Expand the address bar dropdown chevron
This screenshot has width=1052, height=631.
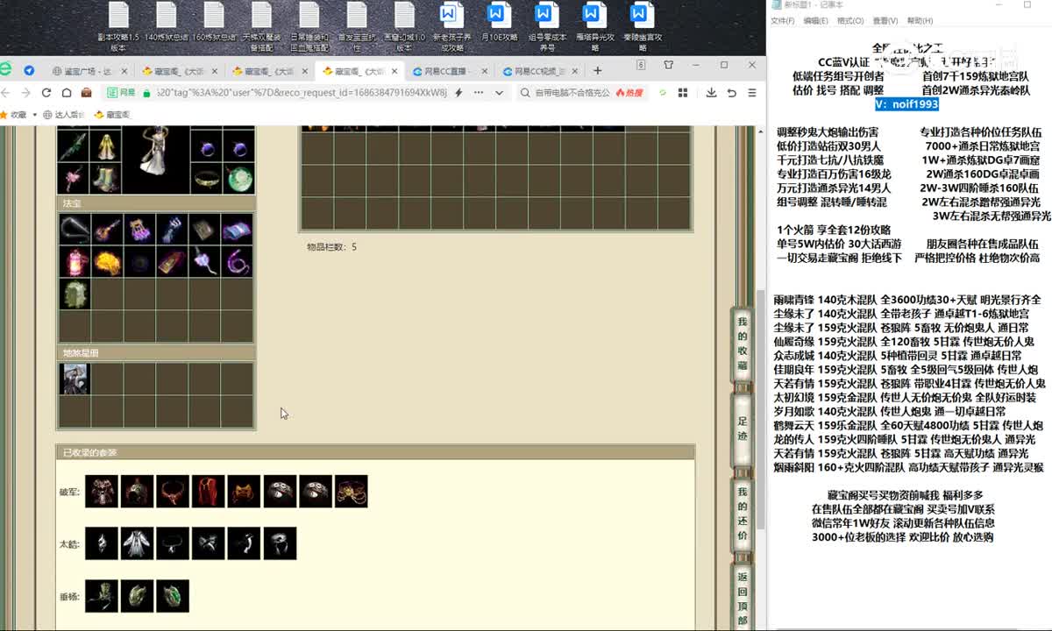499,92
